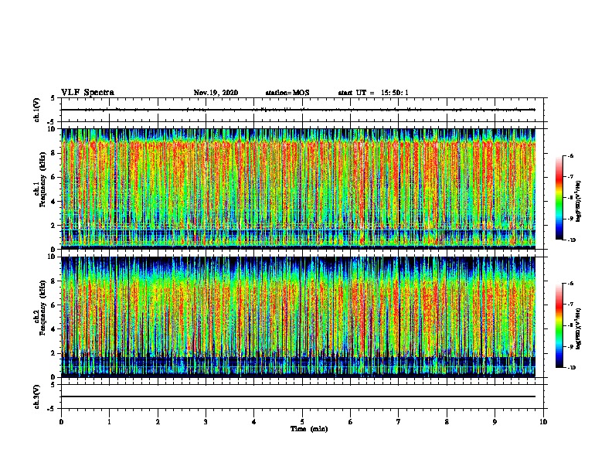The width and height of the screenshot is (612, 473).
Task: Select the "start UT = 15:50: 1" text
Action: pos(373,93)
